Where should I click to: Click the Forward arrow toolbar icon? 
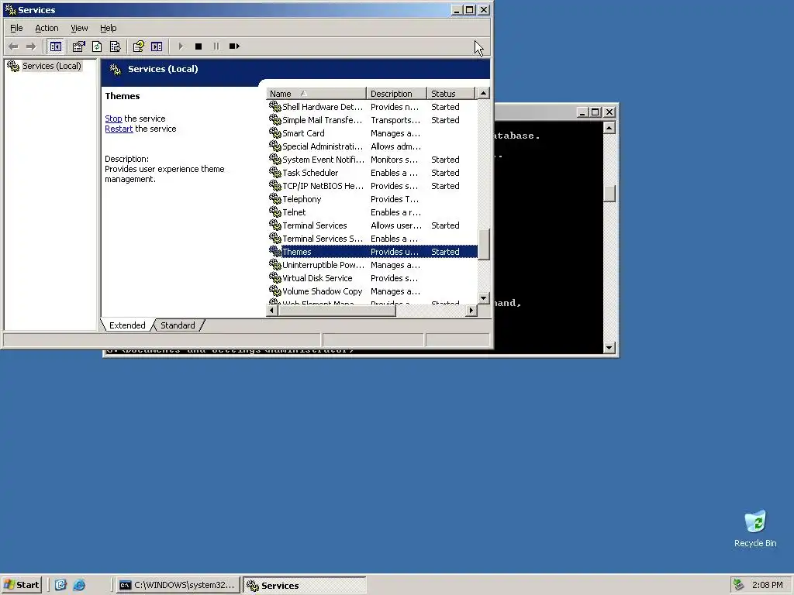point(31,46)
